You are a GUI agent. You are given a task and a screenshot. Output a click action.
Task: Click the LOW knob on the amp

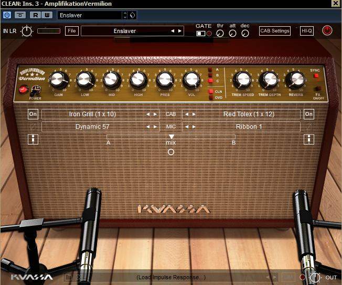pyautogui.click(x=85, y=80)
